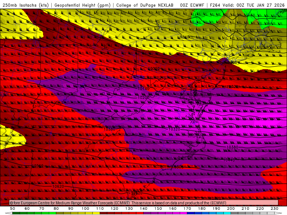
Task: Click the 230 knot colorbar label
Action: 274,209
